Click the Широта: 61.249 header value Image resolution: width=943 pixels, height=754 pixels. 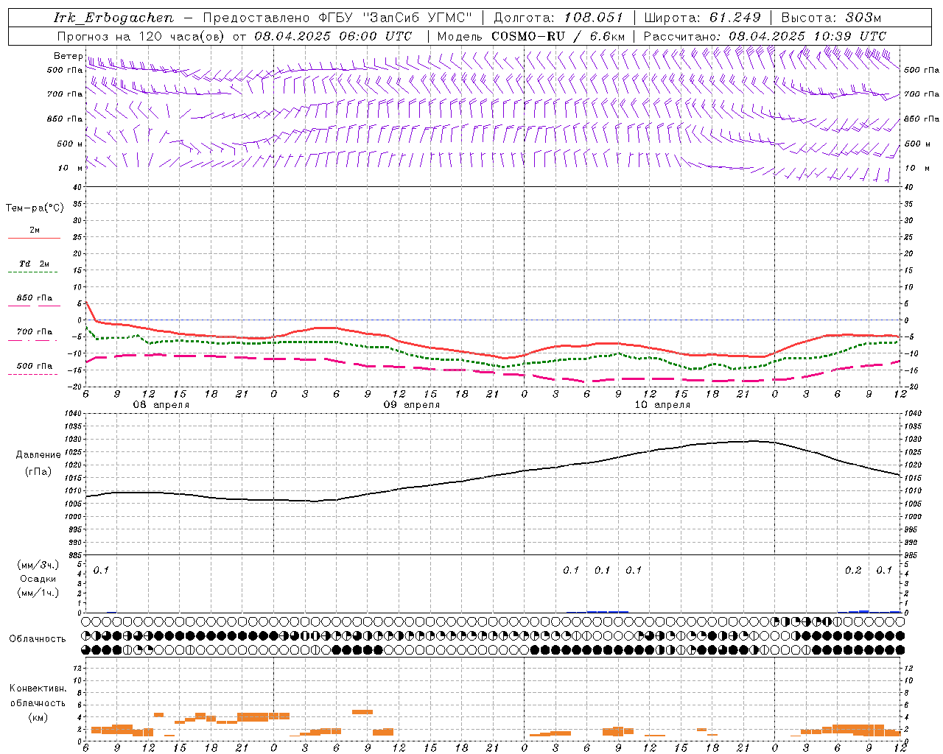coord(702,18)
